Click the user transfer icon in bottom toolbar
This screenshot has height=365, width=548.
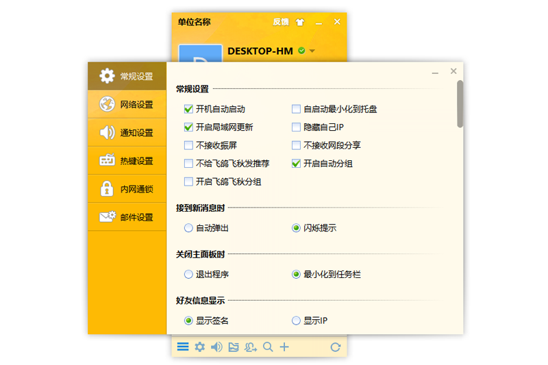point(251,347)
